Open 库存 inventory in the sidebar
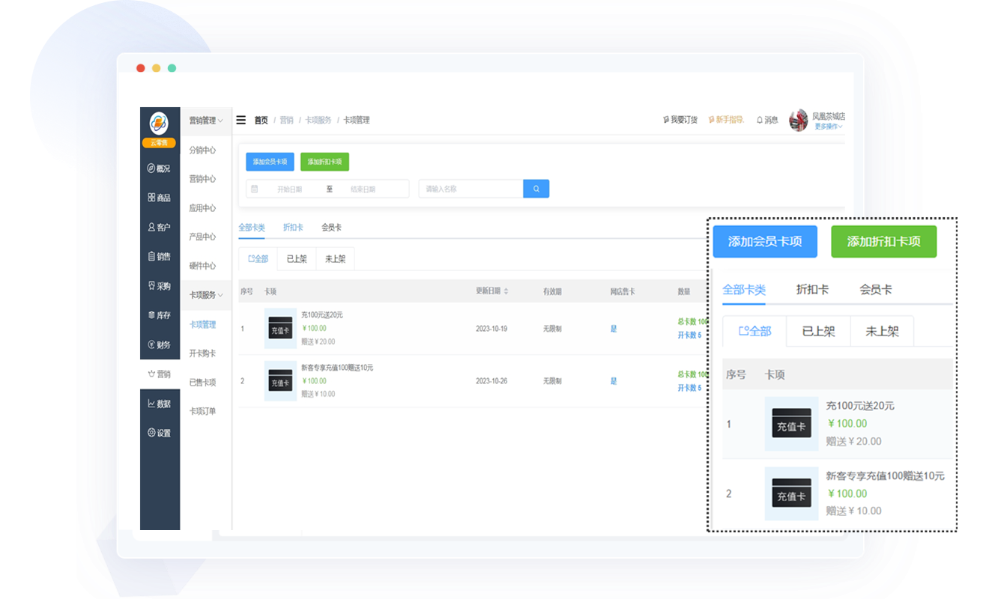This screenshot has width=989, height=599. [160, 315]
